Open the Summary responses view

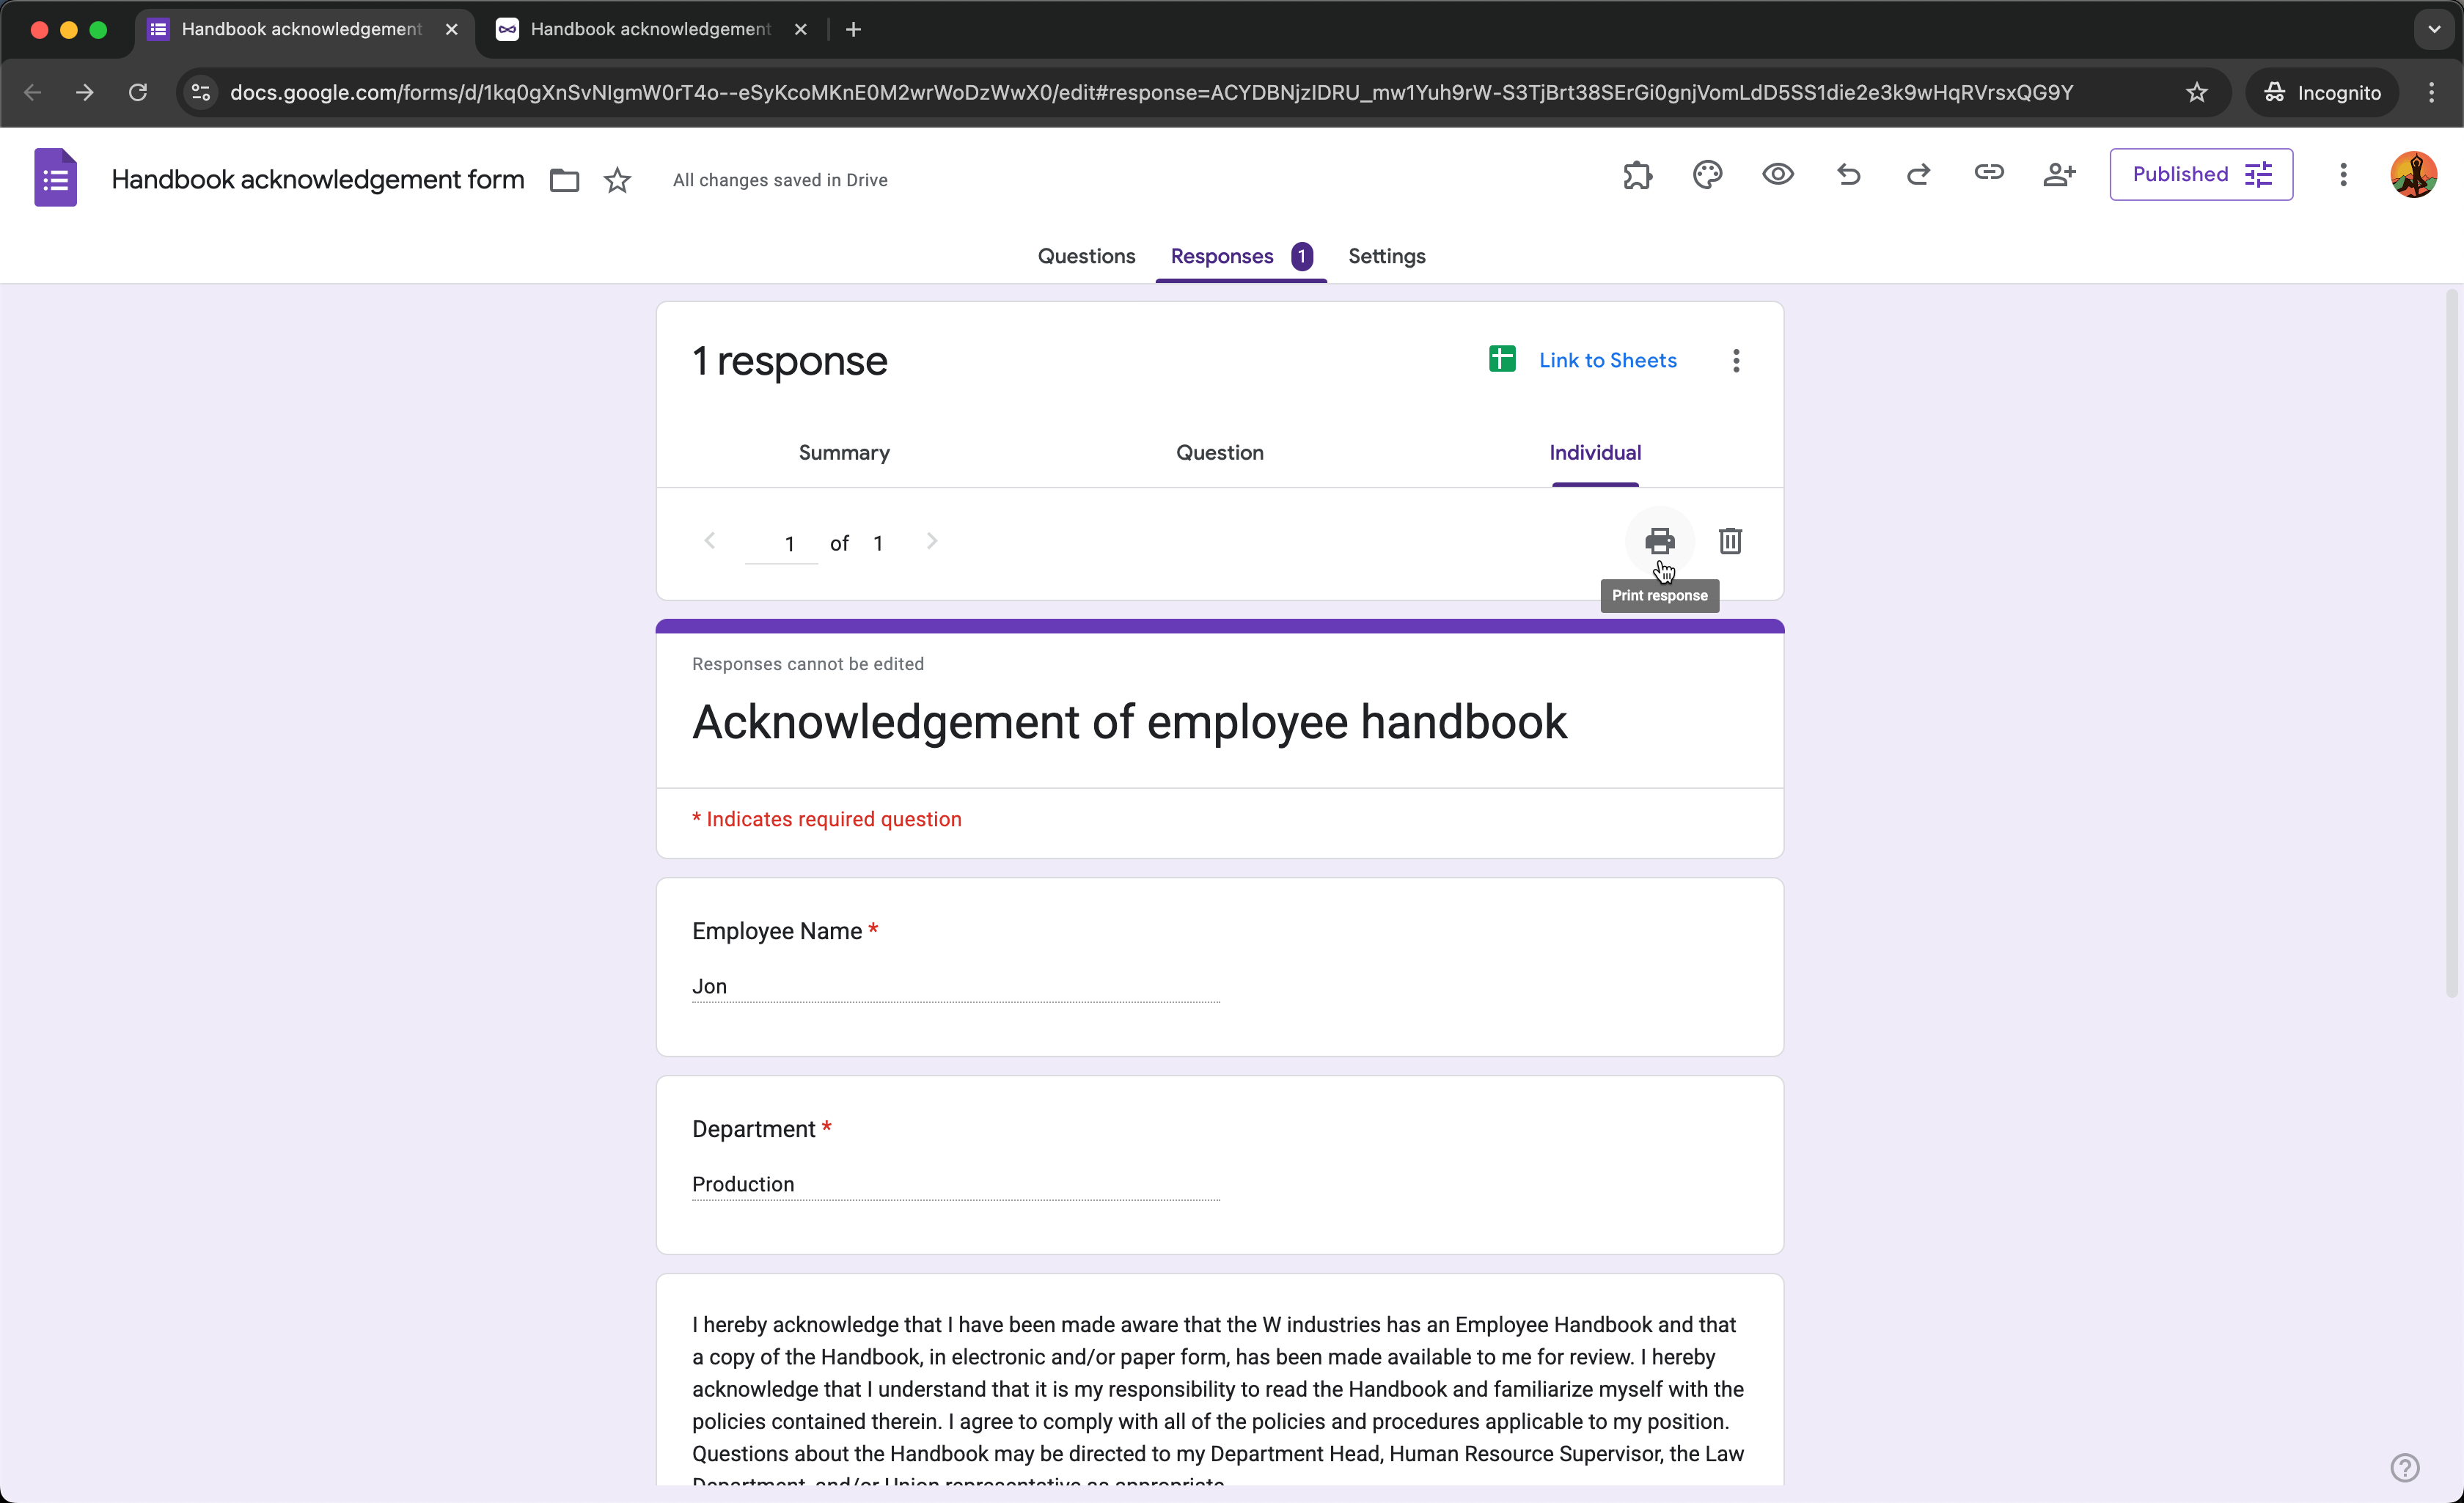click(843, 452)
